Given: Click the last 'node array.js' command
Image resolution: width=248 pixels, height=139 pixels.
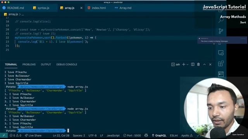Looking at the screenshot, I should click(x=77, y=109).
